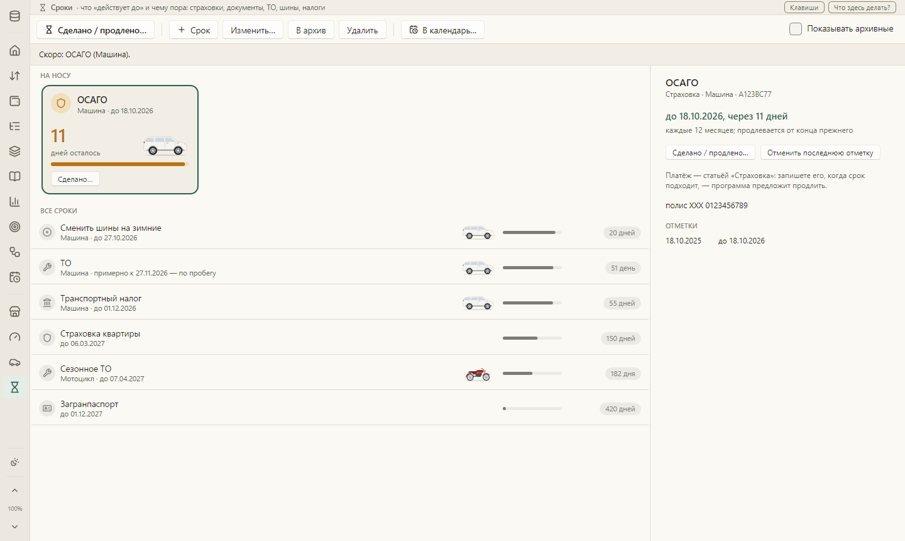Open the bar chart sidebar icon
Screen dimensions: 905x541
click(15, 201)
